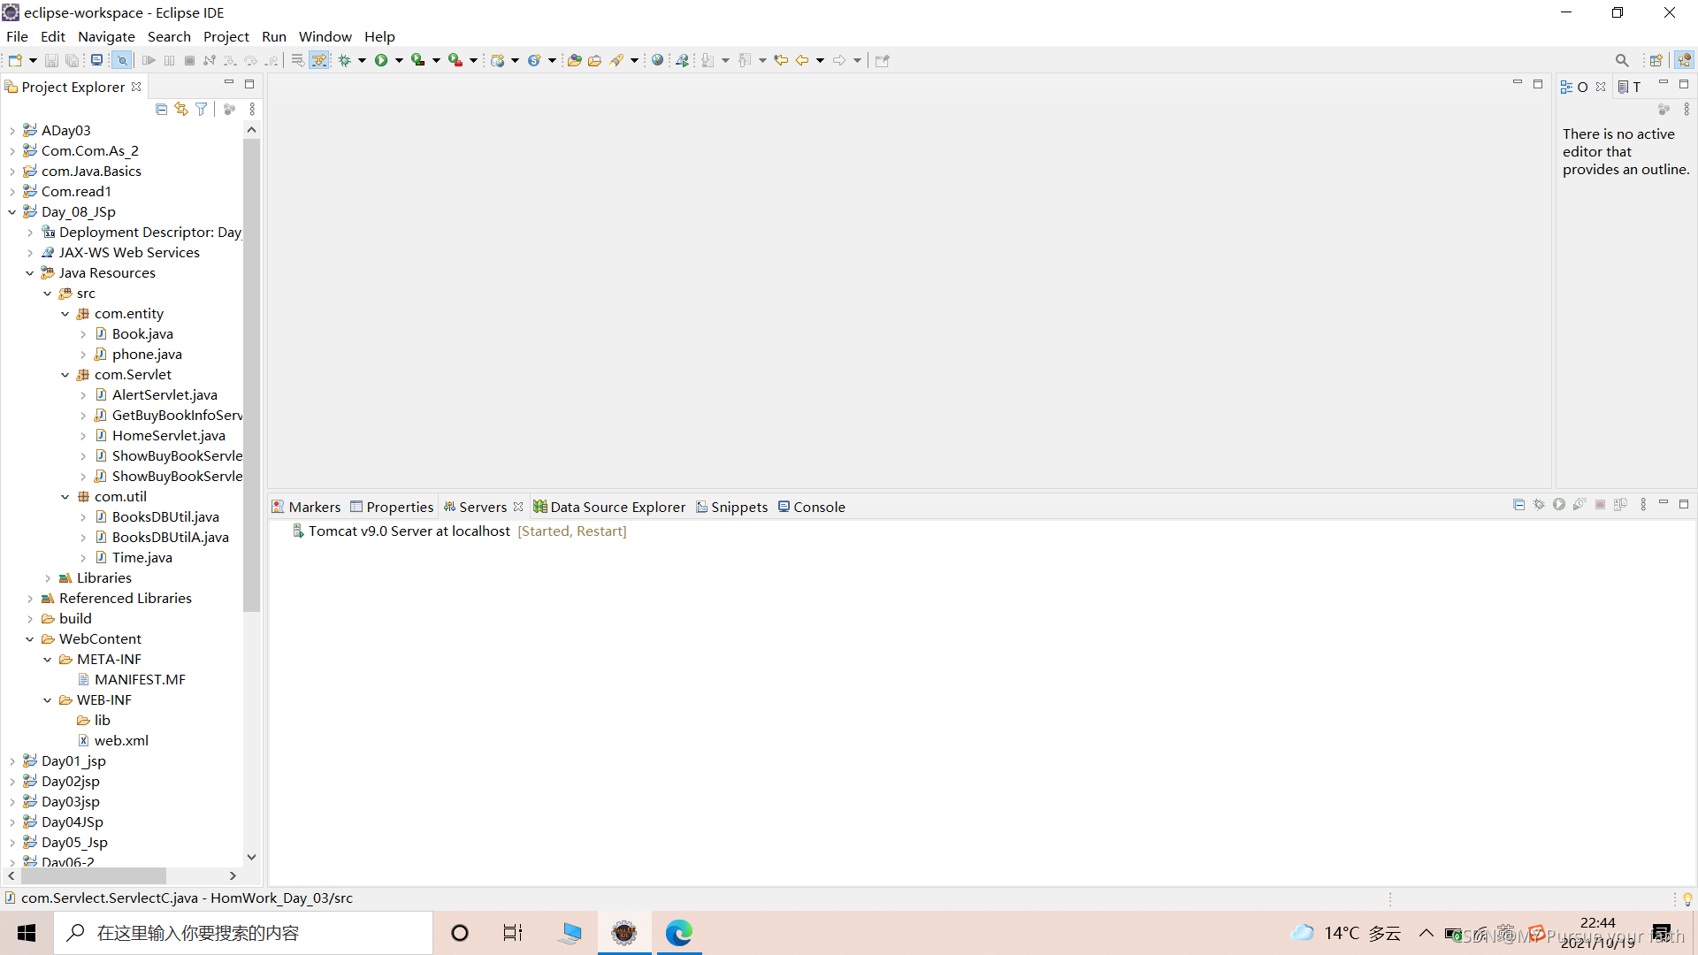
Task: Click Collapse All in Project Explorer
Action: 161,109
